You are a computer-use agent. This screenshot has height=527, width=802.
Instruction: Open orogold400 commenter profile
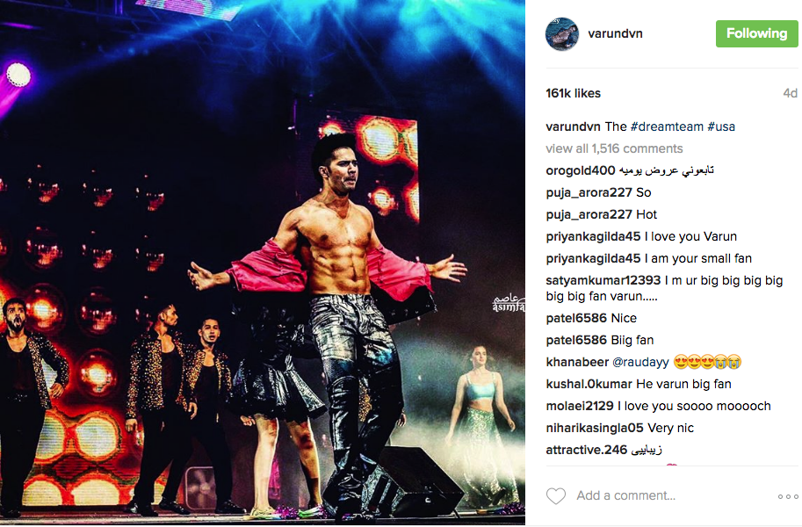click(580, 170)
